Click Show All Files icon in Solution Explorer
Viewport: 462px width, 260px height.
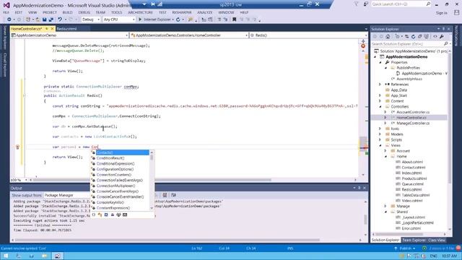coord(427,37)
